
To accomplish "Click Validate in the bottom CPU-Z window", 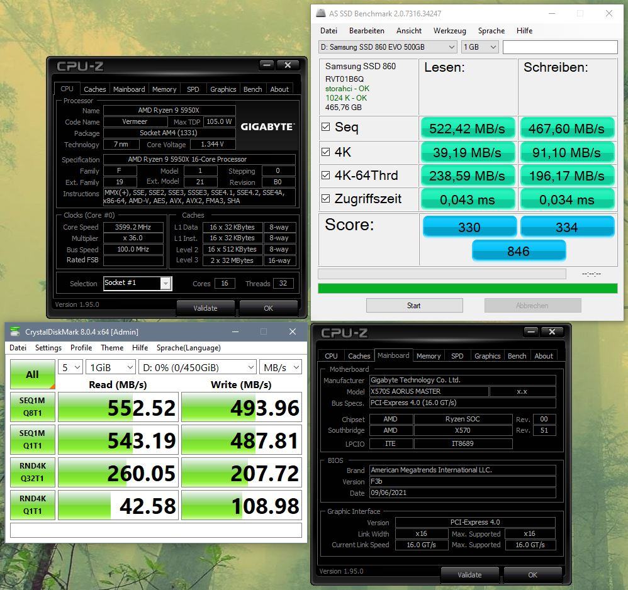I will (x=470, y=575).
